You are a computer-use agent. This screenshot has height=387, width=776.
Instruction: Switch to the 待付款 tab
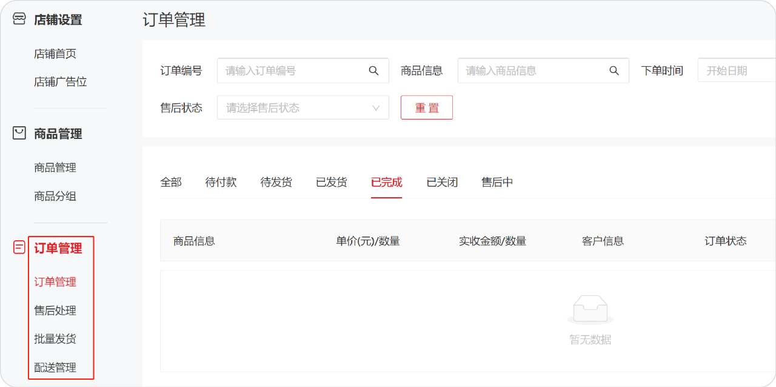[221, 183]
